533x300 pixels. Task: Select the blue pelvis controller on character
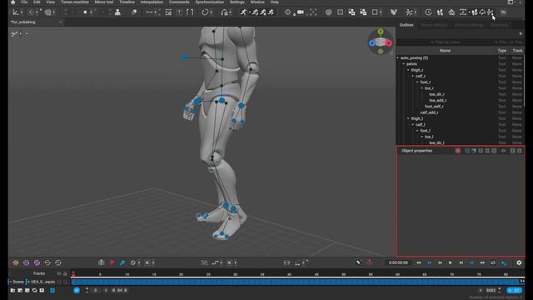click(222, 100)
